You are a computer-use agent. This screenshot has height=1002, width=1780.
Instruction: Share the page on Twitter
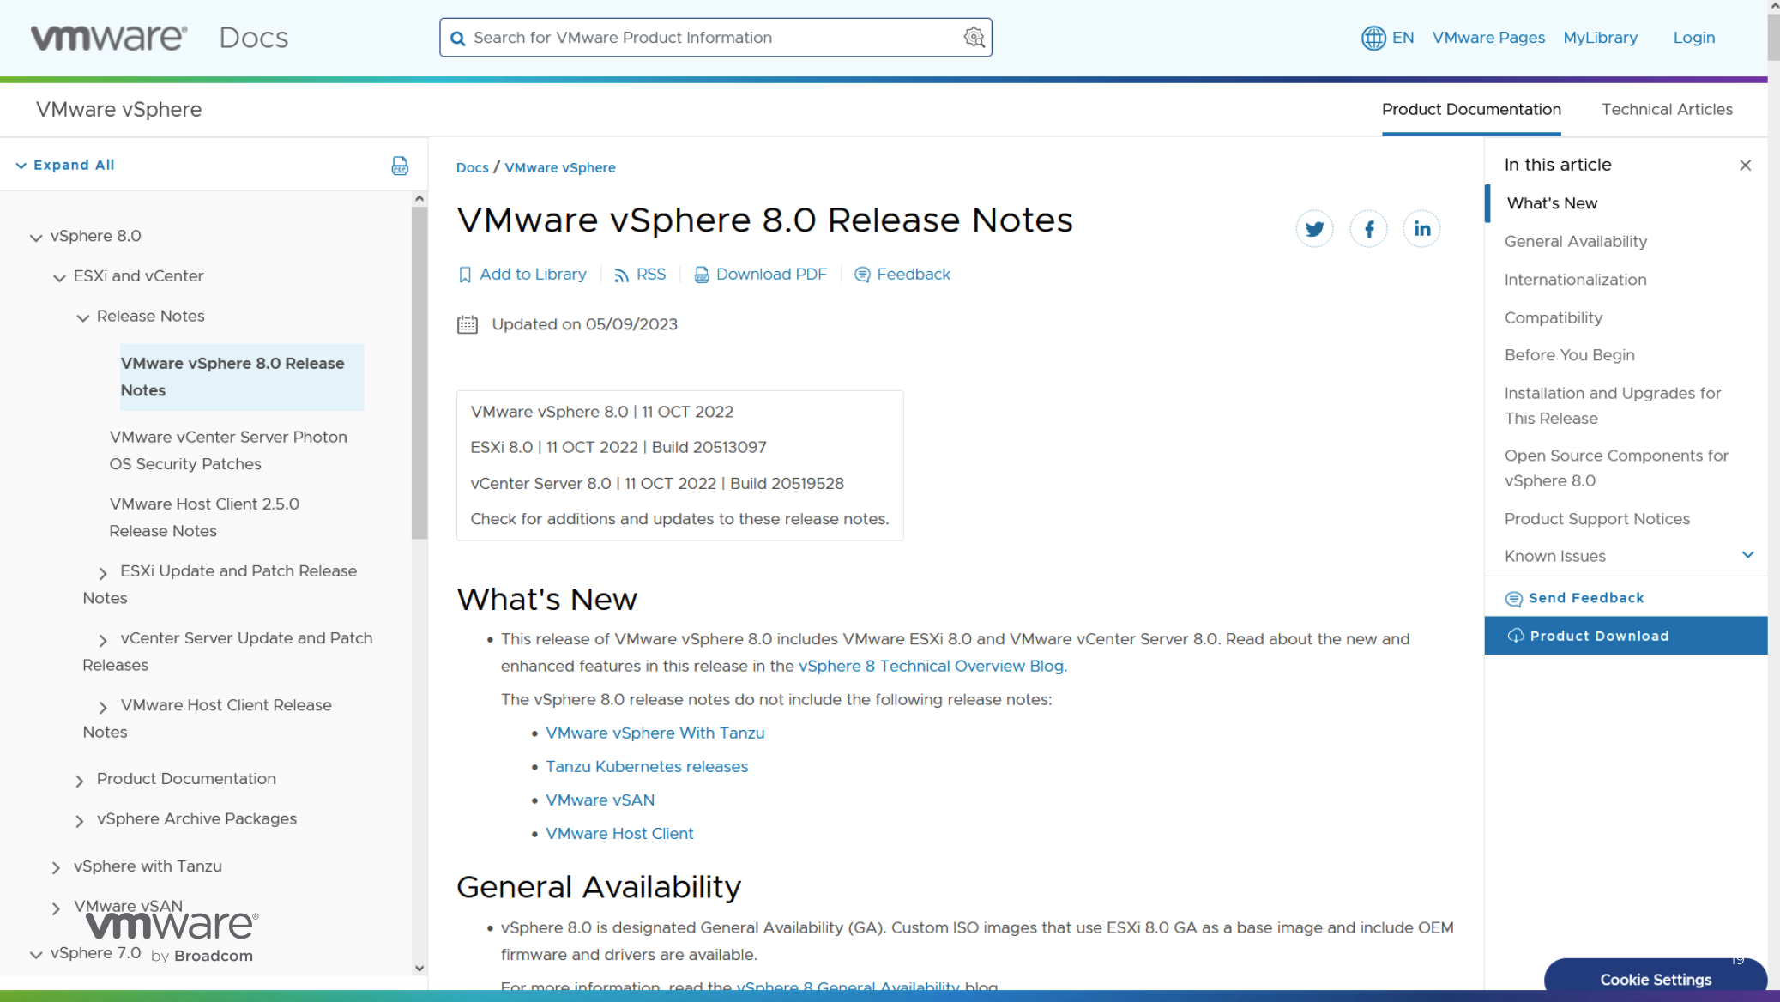pyautogui.click(x=1314, y=229)
